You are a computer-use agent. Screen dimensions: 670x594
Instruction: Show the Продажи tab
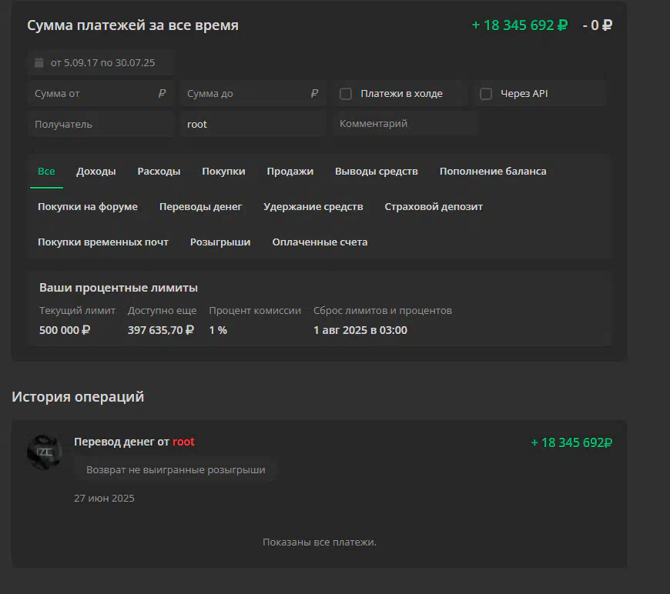pyautogui.click(x=290, y=172)
